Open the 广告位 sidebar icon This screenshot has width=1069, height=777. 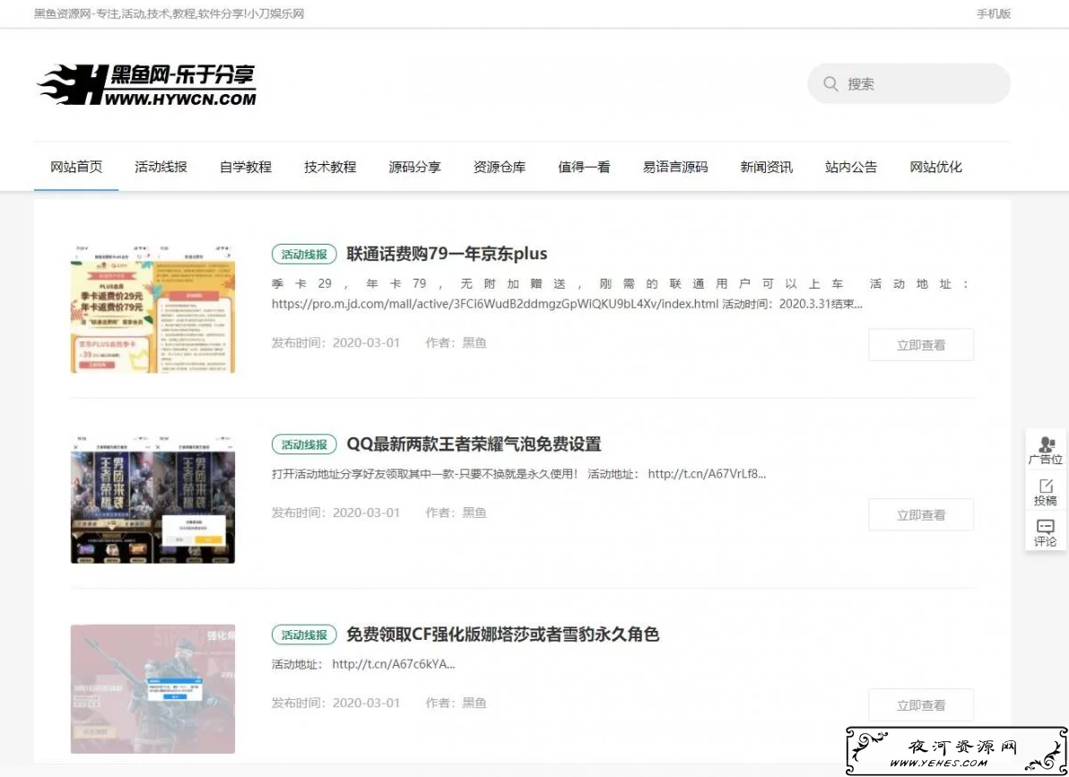1045,451
